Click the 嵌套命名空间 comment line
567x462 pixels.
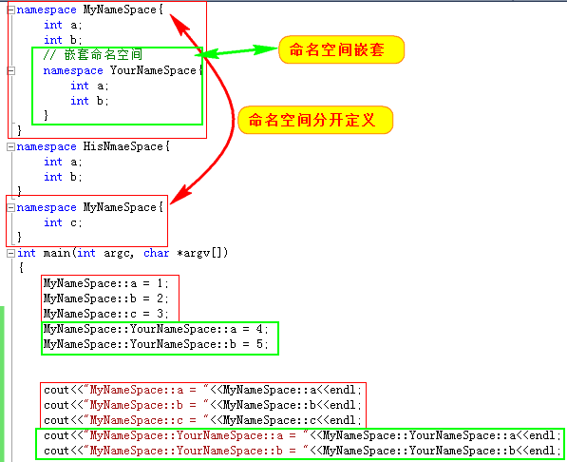pos(92,55)
